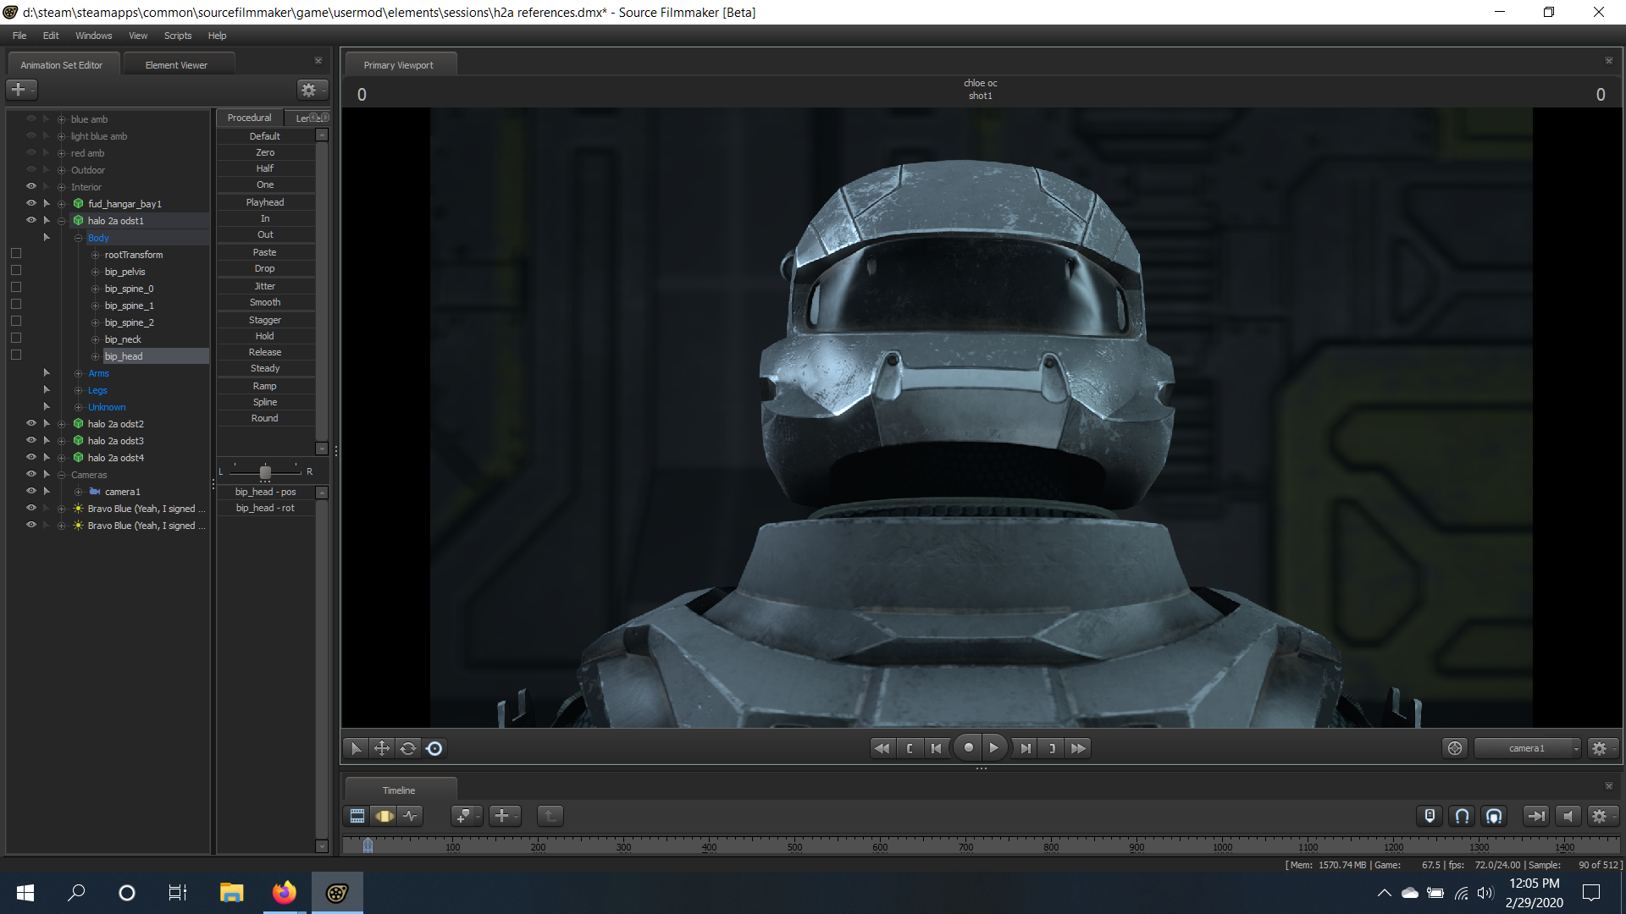
Task: Expand the halo 2a odst3 node
Action: pos(61,441)
